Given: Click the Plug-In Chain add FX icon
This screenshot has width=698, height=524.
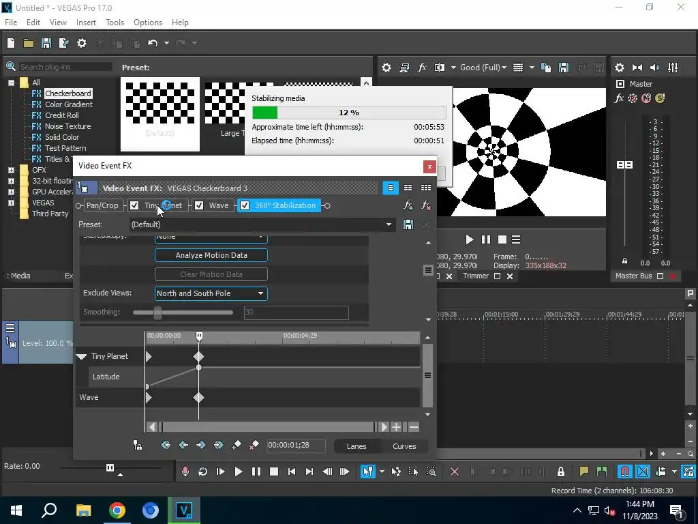Looking at the screenshot, I should [x=408, y=205].
